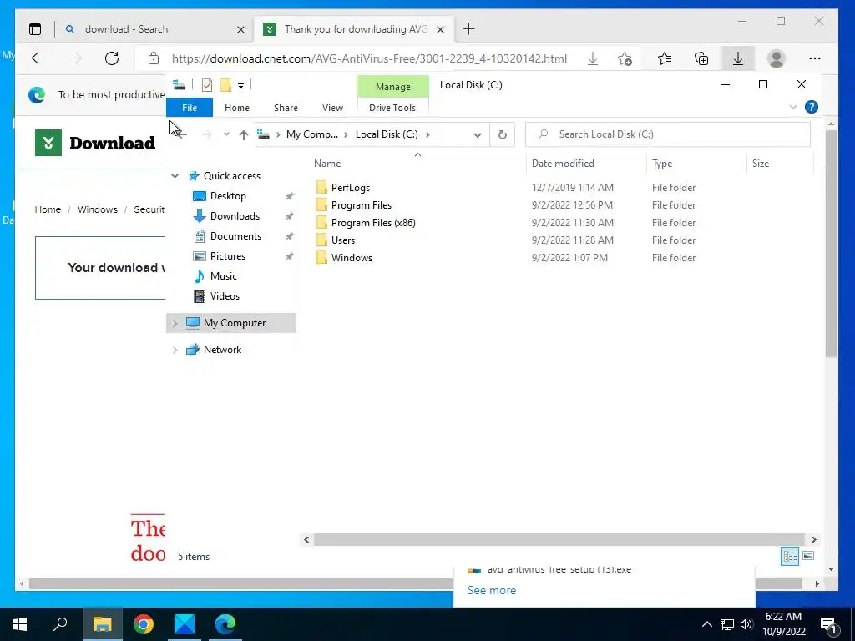Click the Properties icon in Explorer quick access toolbar
Image resolution: width=855 pixels, height=641 pixels.
pyautogui.click(x=207, y=85)
